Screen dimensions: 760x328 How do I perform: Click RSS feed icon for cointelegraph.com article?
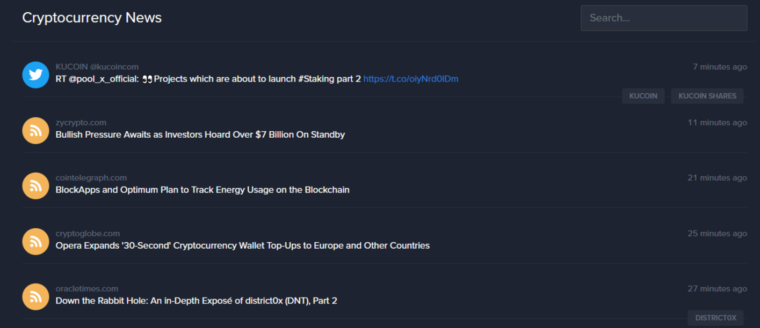[35, 186]
